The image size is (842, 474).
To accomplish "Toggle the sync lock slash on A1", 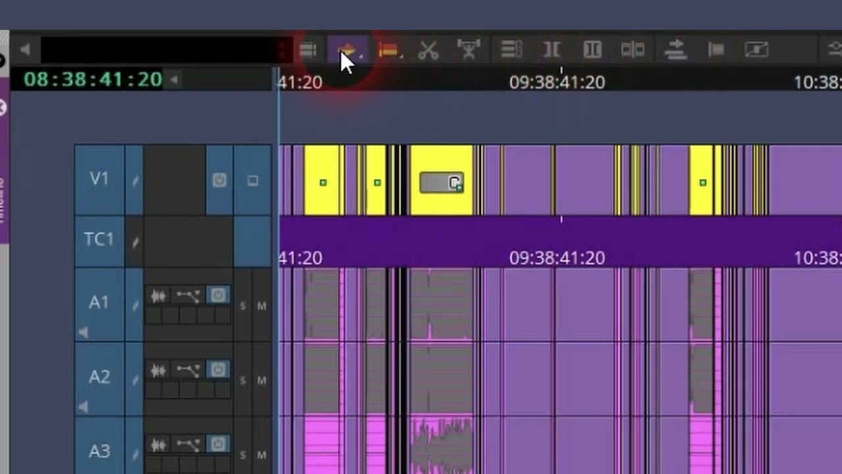I will pyautogui.click(x=134, y=304).
